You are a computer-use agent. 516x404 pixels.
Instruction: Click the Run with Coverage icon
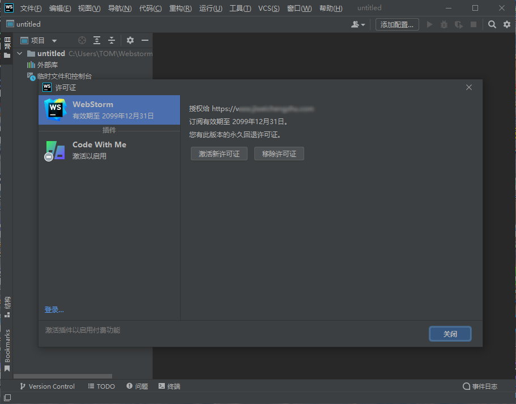pos(459,24)
